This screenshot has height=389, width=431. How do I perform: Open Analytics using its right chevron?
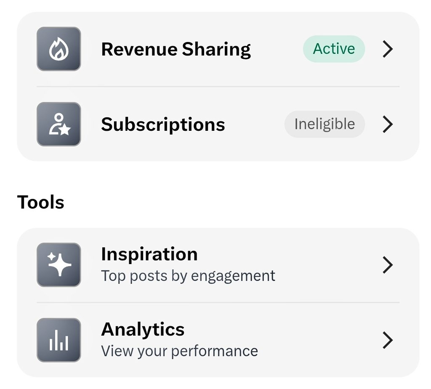click(388, 340)
